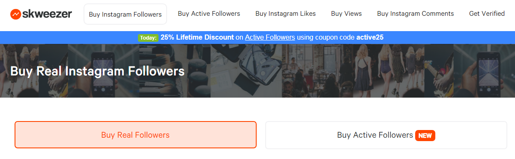Click the active25 coupon code text
Viewport: 515px width, 159px height.
tap(370, 37)
